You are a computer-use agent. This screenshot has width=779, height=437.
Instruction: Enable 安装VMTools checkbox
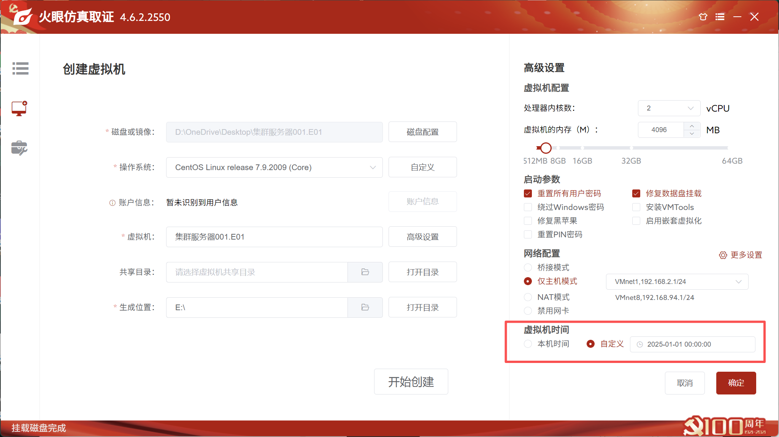tap(636, 207)
